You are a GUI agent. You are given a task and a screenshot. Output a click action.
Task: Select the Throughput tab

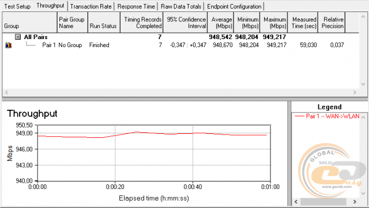tap(50, 6)
